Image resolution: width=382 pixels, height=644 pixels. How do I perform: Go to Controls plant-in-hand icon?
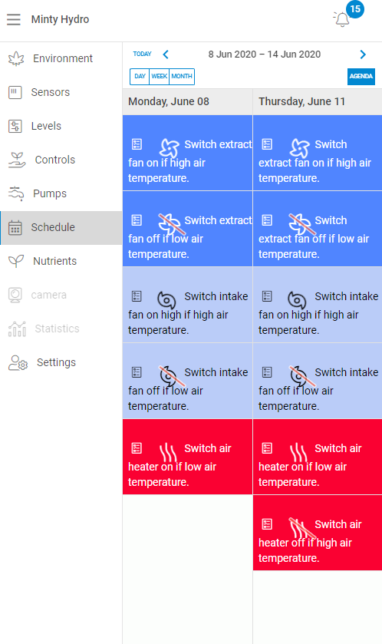tap(17, 160)
